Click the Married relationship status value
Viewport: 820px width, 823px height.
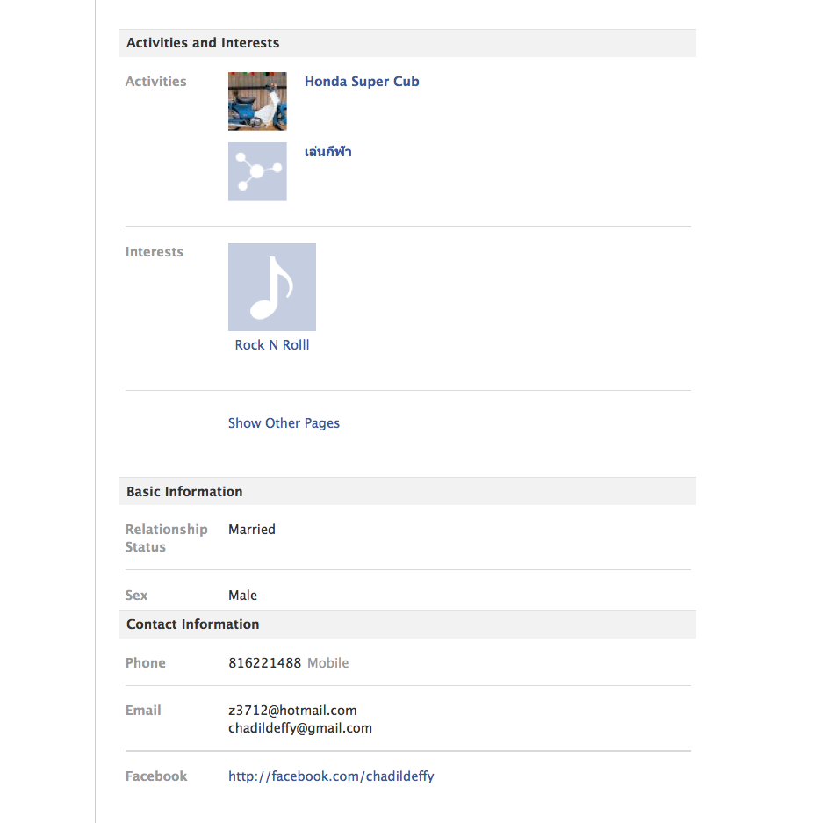pos(251,529)
